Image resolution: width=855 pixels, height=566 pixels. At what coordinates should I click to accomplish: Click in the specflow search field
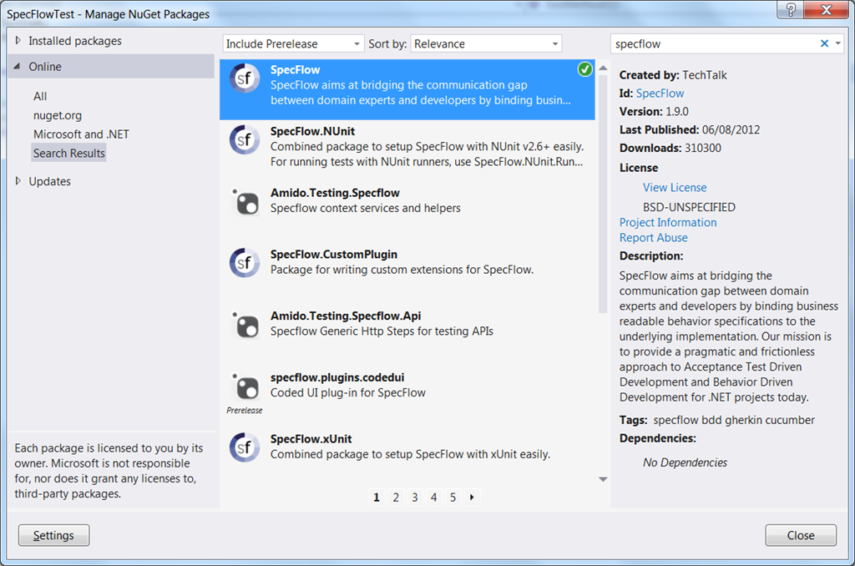[x=715, y=43]
